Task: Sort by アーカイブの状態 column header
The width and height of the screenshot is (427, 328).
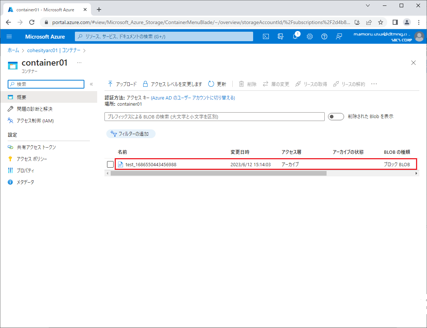Action: click(x=348, y=152)
